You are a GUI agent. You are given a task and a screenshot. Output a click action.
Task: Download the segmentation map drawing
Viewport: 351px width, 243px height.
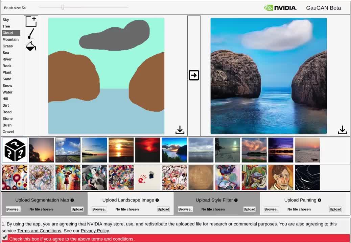click(180, 130)
